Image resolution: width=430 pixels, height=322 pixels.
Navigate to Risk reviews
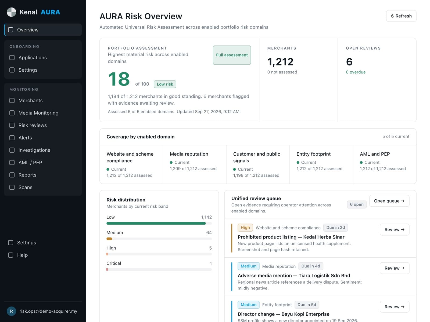coord(43,125)
